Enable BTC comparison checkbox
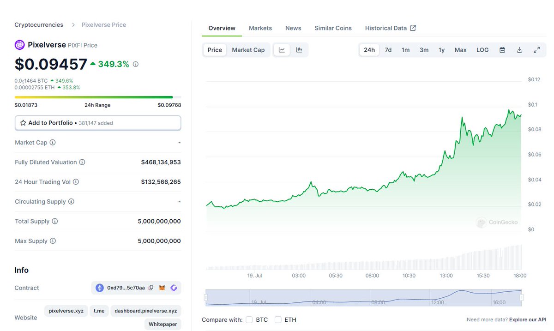This screenshot has height=331, width=554. tap(249, 319)
